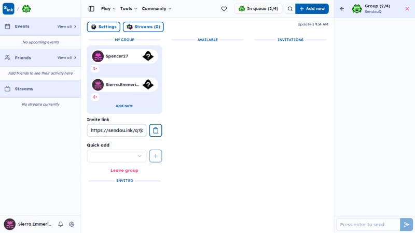The height and width of the screenshot is (233, 415).
Task: Open Sierra.Emmeri… avatar in My Group
Action: pos(98,85)
